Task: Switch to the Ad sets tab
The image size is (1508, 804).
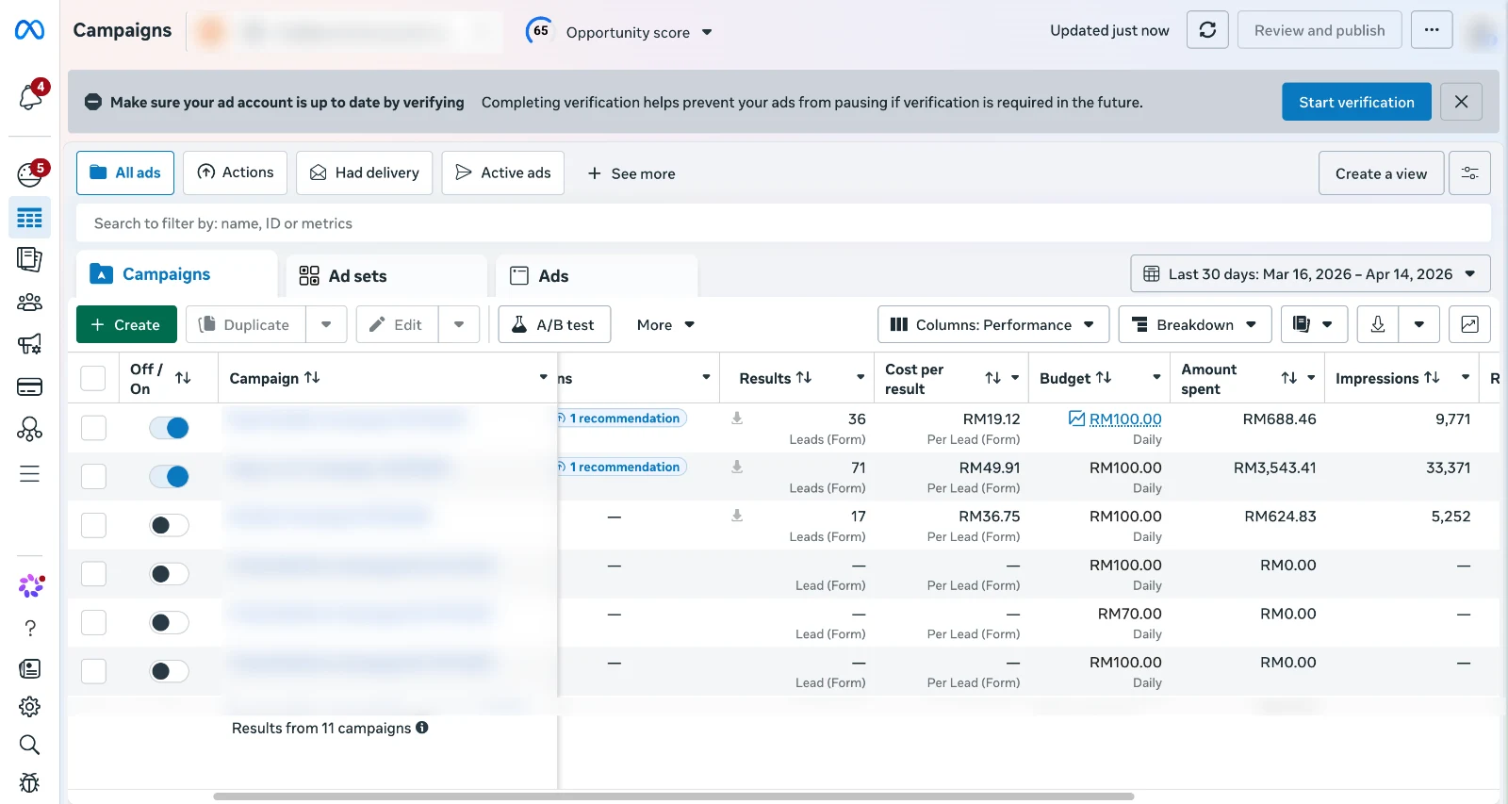Action: [x=386, y=276]
